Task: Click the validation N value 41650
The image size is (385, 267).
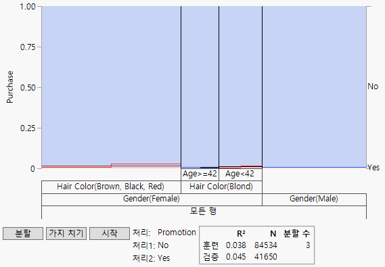Action: [266, 257]
